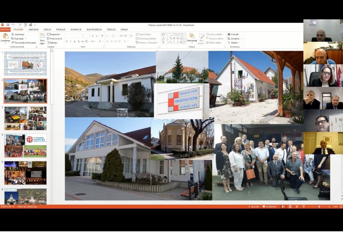
Task: Expand the Raspored layout dropdown
Action: coord(54,34)
